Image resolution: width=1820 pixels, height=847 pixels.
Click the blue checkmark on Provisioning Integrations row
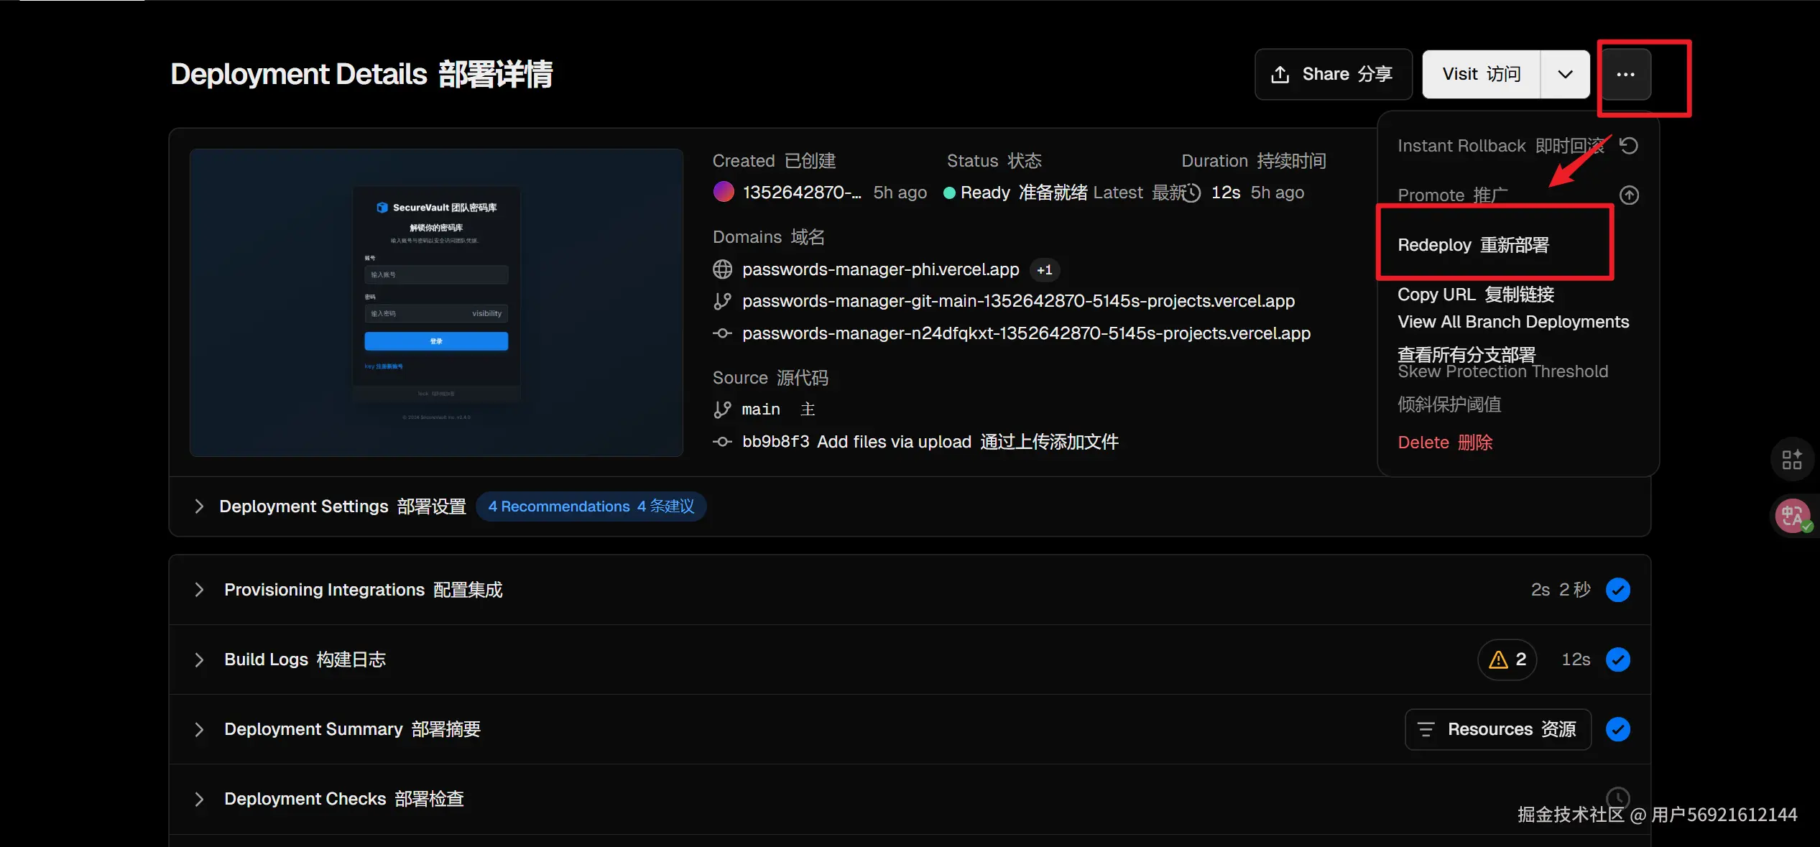tap(1617, 590)
